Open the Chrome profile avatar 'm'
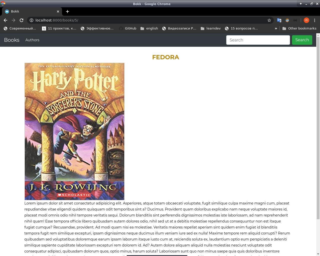The height and width of the screenshot is (256, 320). (306, 20)
